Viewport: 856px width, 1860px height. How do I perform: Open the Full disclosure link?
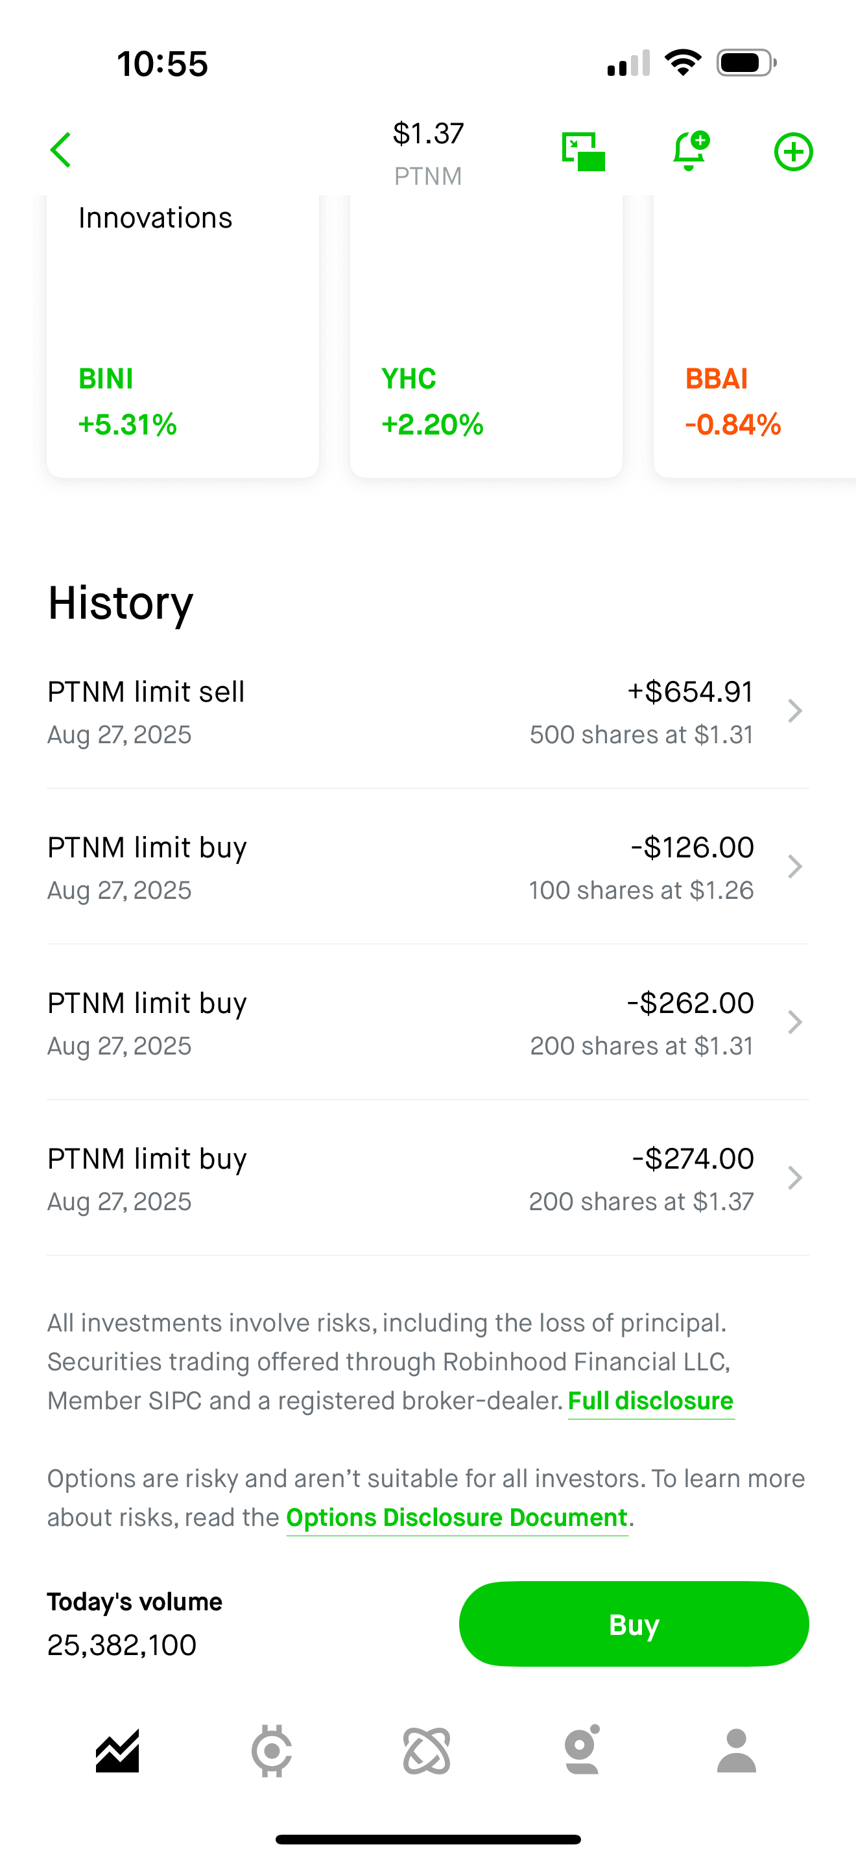pos(650,1401)
